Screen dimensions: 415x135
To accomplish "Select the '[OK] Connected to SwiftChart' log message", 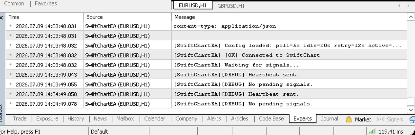I will click(x=247, y=55).
